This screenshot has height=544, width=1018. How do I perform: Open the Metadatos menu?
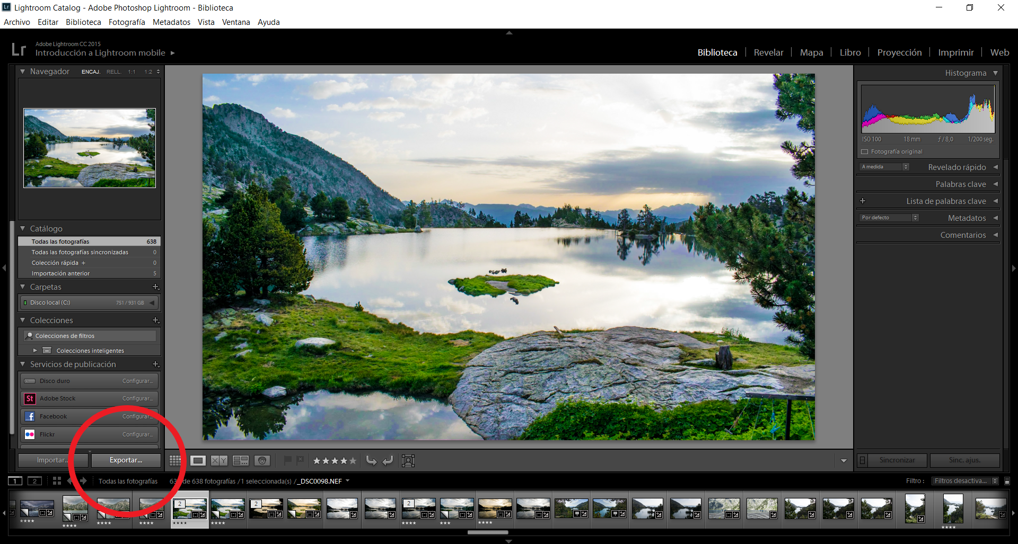(x=171, y=22)
